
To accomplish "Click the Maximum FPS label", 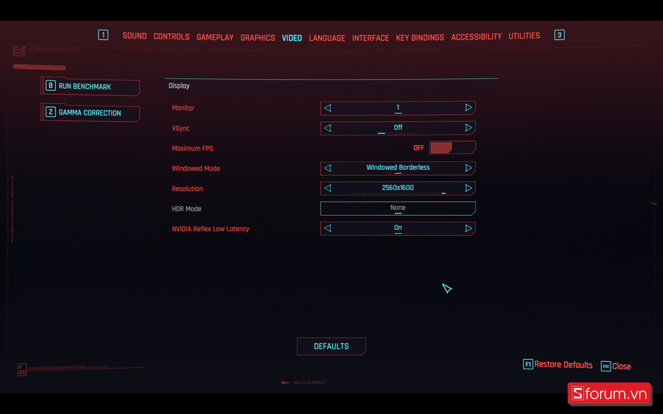I will click(192, 148).
